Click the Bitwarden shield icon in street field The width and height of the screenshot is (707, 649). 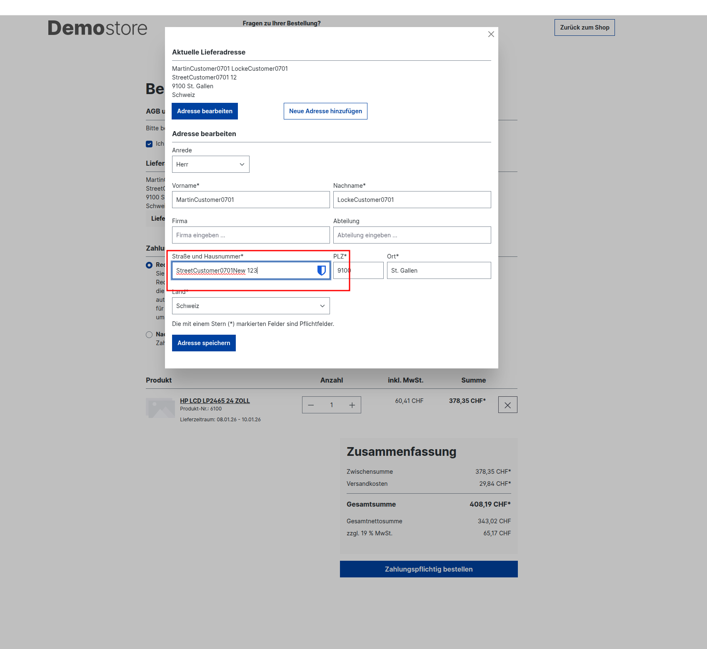321,270
